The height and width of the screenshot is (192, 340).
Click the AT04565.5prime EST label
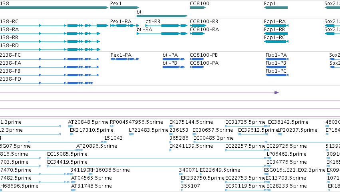[x=91, y=178]
